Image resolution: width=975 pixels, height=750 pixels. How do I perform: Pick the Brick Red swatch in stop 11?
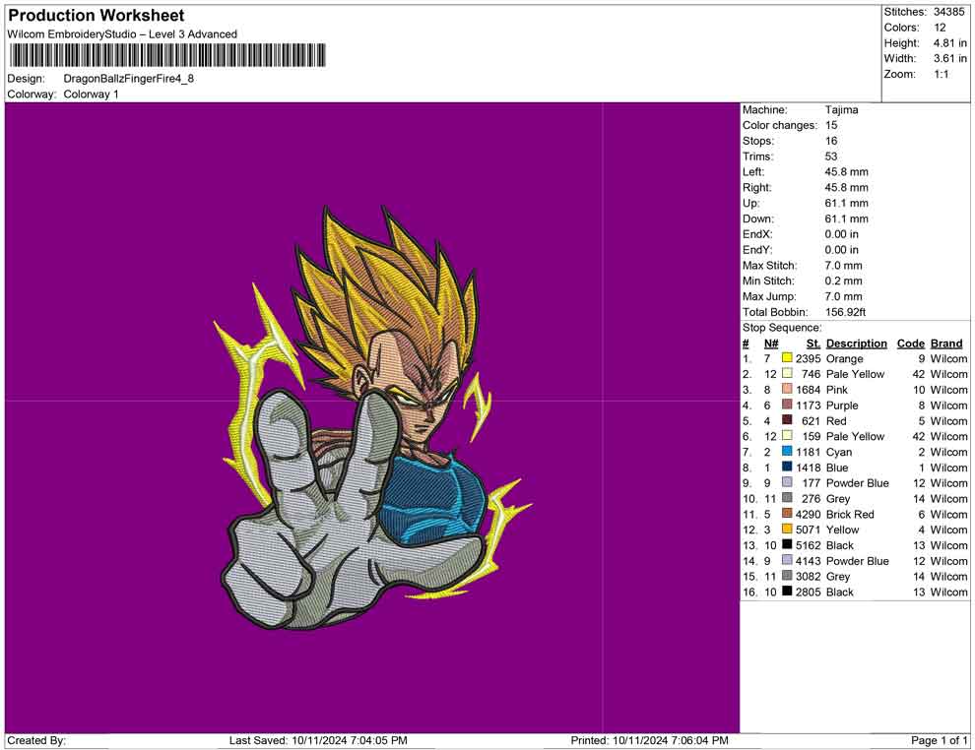tap(787, 514)
